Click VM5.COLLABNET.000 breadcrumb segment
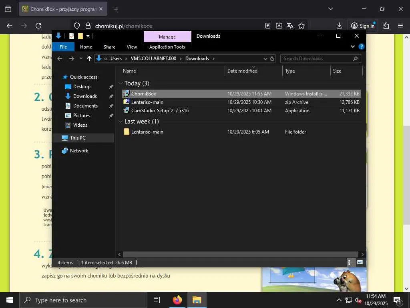Image resolution: width=410 pixels, height=308 pixels. point(153,59)
